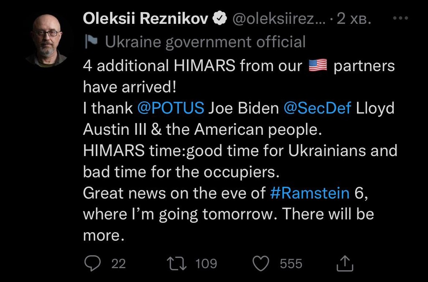Click the Oleksii Reznikov display name
The image size is (428, 282).
[146, 18]
